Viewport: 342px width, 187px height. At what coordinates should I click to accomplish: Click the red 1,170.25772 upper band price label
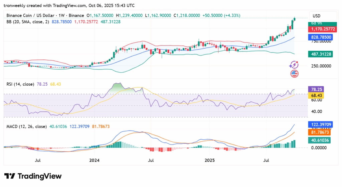pyautogui.click(x=321, y=29)
